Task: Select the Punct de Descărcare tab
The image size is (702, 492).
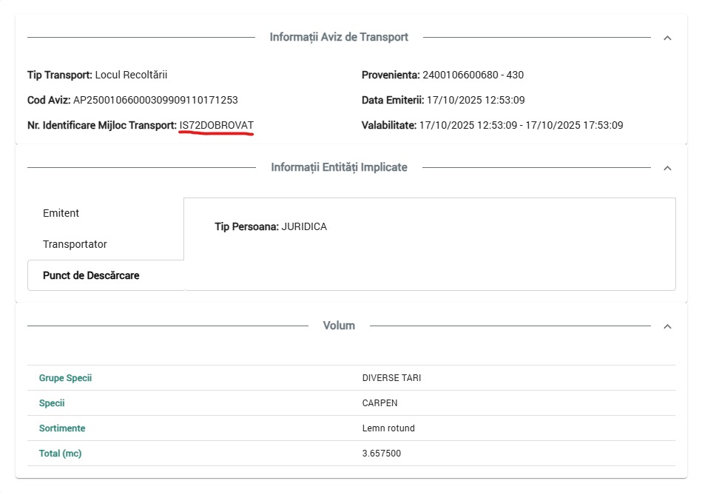Action: point(91,275)
